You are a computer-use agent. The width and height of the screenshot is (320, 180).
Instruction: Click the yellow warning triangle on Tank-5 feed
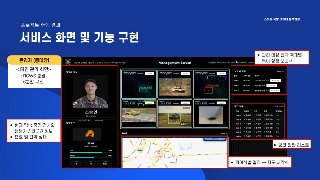pyautogui.click(x=182, y=124)
